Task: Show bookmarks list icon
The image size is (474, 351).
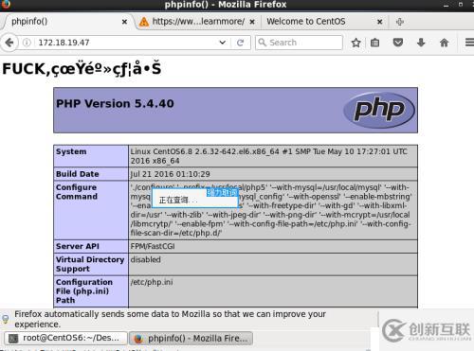Action: click(x=375, y=43)
